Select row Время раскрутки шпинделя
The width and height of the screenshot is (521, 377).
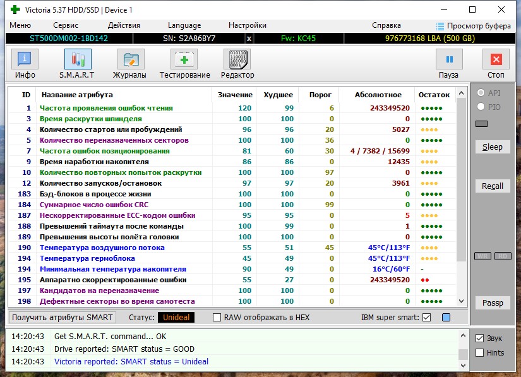click(x=232, y=119)
